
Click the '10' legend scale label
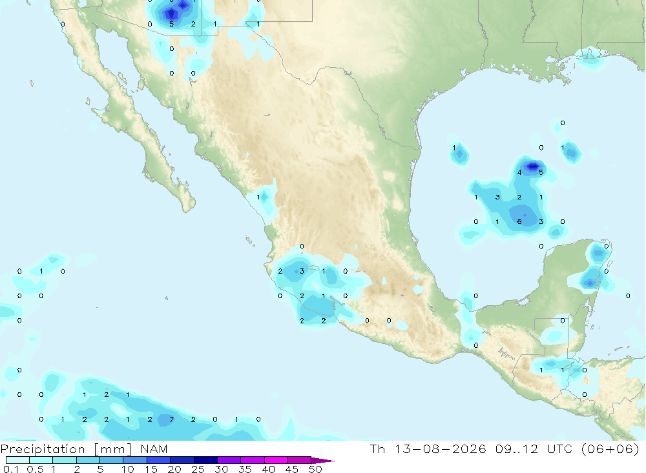(127, 469)
